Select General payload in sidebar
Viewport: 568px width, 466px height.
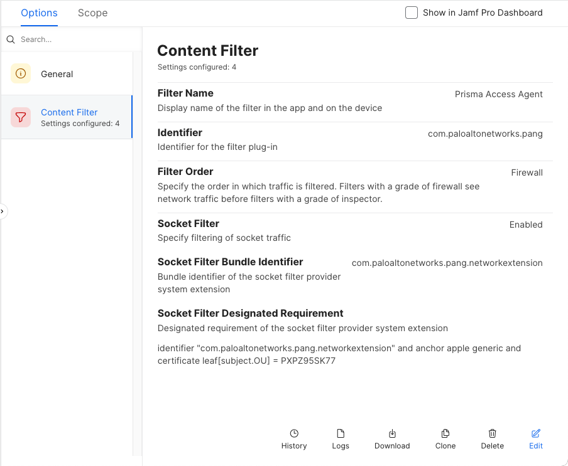pyautogui.click(x=57, y=74)
